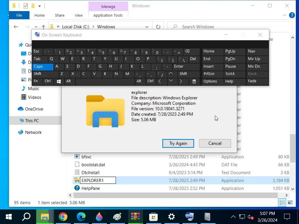Switch to Large icons view
This screenshot has width=299, height=224.
tap(290, 203)
